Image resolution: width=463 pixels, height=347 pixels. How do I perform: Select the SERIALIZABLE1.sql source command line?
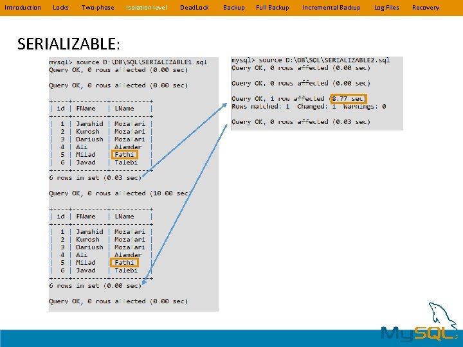[128, 62]
